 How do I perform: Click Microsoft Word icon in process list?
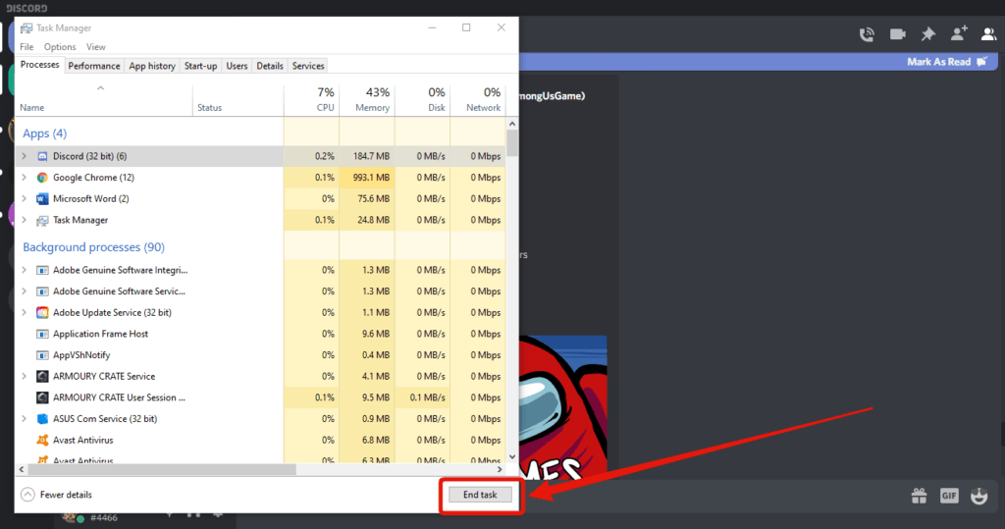[42, 199]
